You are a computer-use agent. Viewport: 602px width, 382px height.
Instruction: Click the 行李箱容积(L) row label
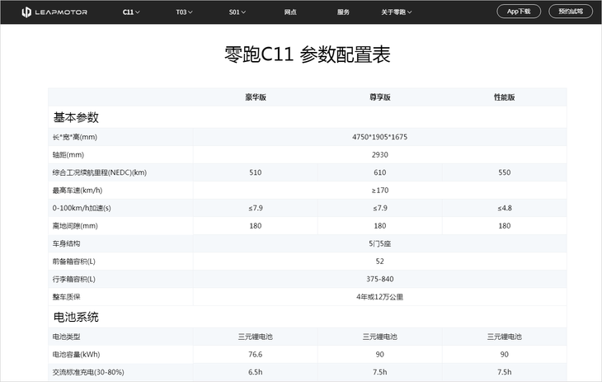[x=73, y=279]
